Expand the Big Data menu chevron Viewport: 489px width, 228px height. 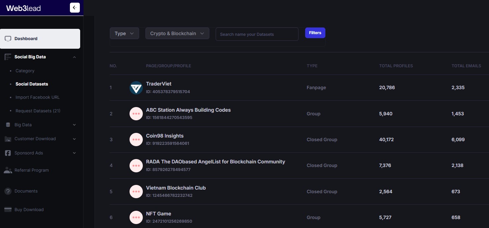point(74,125)
